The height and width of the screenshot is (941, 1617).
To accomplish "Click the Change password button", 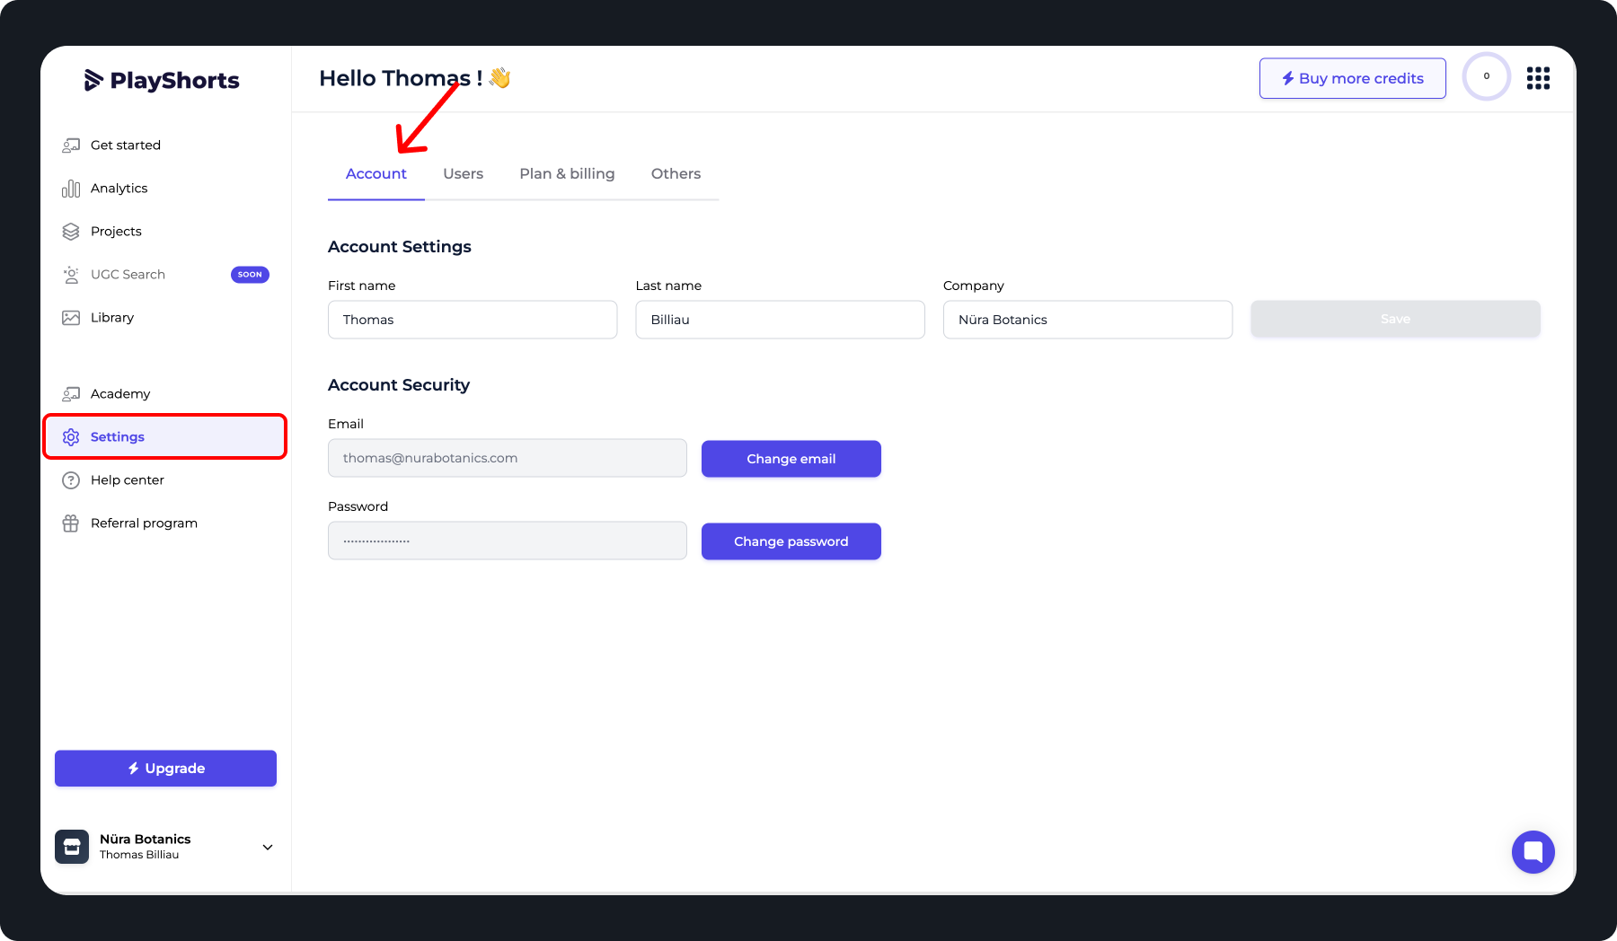I will pyautogui.click(x=791, y=541).
